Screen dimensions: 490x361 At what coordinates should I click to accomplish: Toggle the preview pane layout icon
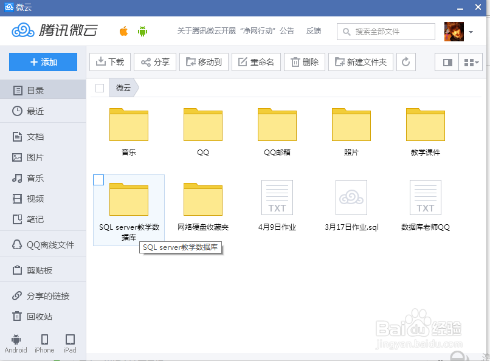tap(447, 63)
